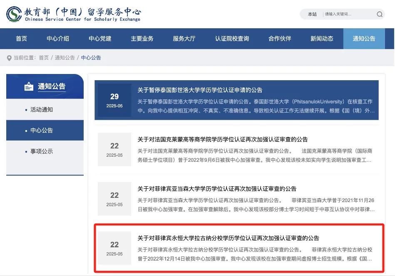The height and width of the screenshot is (276, 395).
Task: Open 服务大厅 navigation item
Action: tap(184, 39)
